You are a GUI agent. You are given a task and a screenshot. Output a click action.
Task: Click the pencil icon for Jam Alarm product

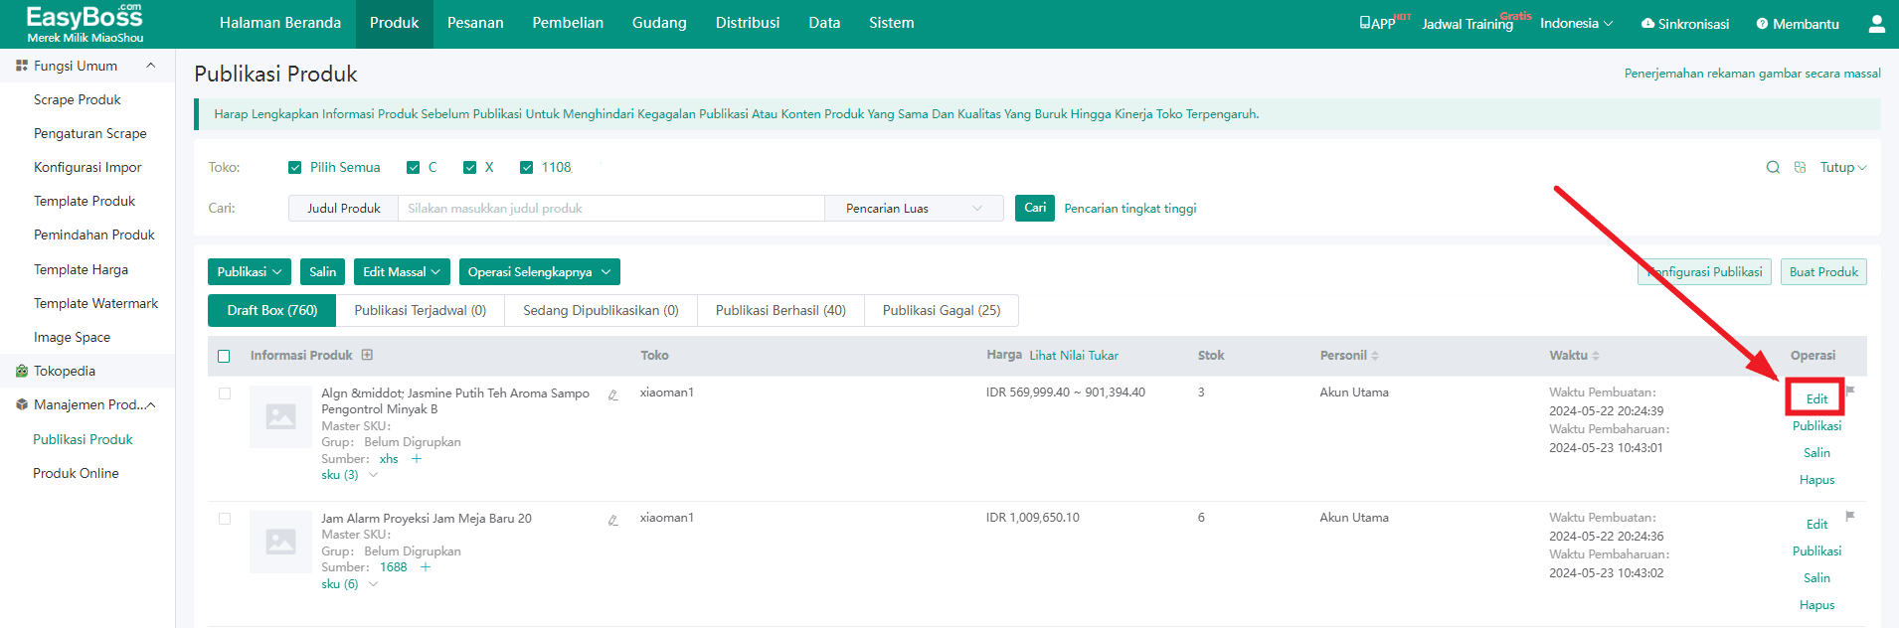pyautogui.click(x=613, y=520)
